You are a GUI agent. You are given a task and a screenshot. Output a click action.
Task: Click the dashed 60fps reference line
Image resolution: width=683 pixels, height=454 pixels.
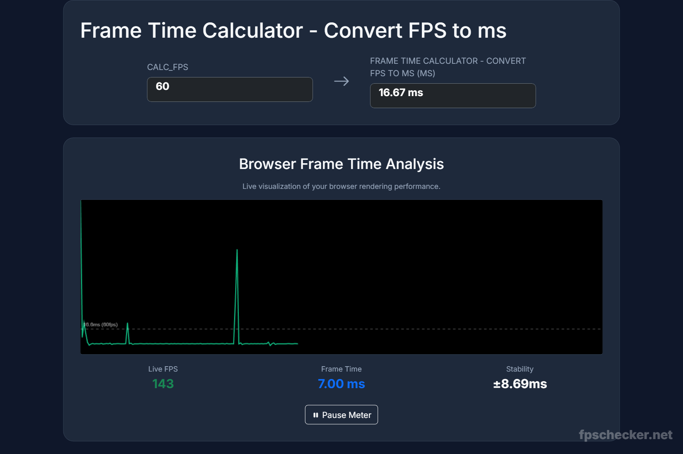coord(414,329)
